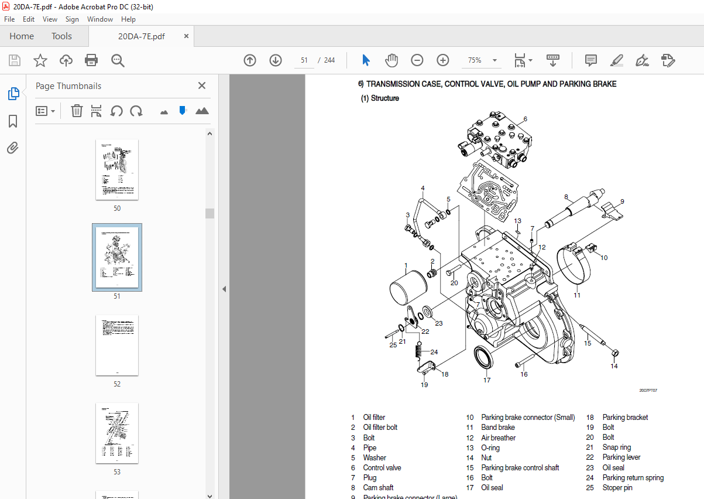Open Page Thumbnails sidebar icon
704x499 pixels.
(13, 94)
